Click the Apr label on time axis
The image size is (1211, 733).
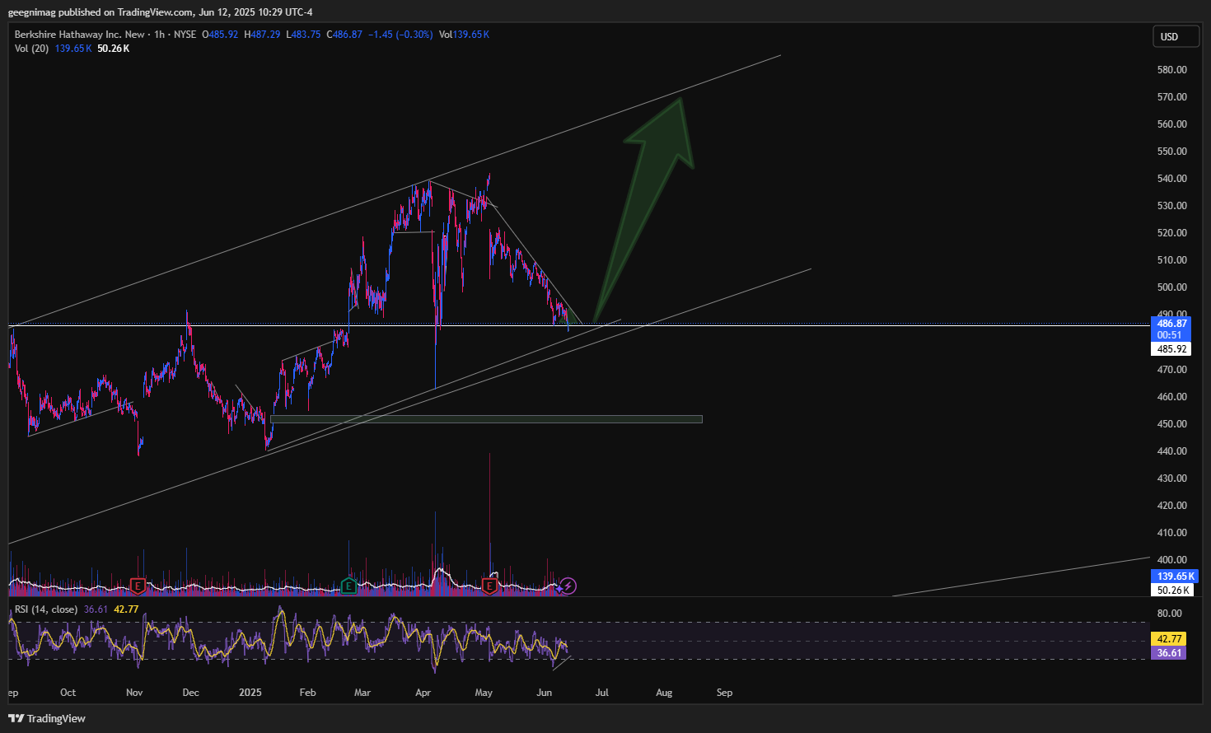click(x=423, y=693)
